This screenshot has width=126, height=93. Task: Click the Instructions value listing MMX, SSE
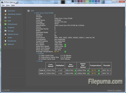click(75, 38)
